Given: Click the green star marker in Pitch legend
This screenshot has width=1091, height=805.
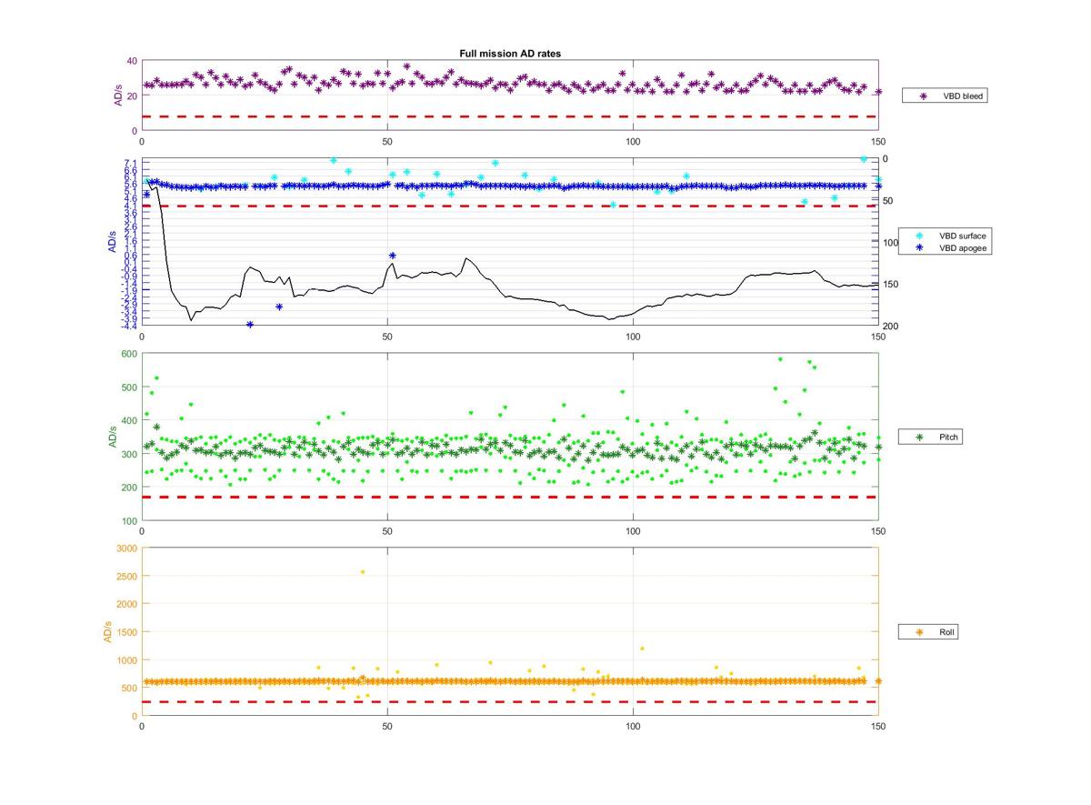Looking at the screenshot, I should pyautogui.click(x=918, y=438).
